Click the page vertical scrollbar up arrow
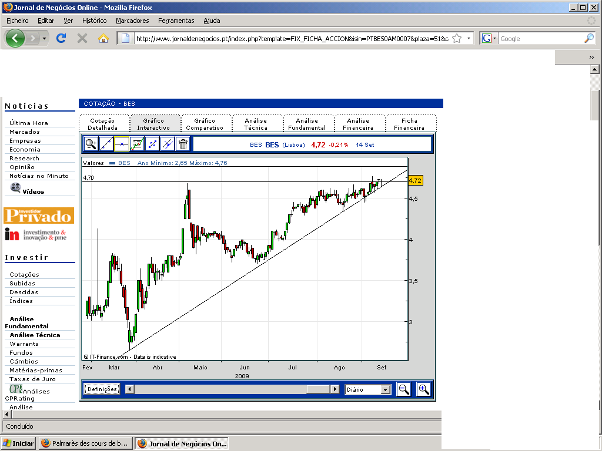 (x=595, y=69)
